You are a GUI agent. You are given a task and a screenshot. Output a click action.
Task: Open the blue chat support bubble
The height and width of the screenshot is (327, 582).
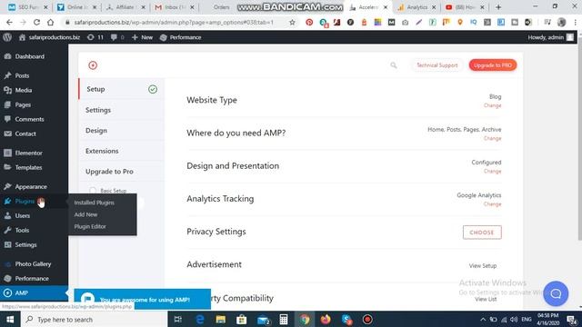[556, 293]
